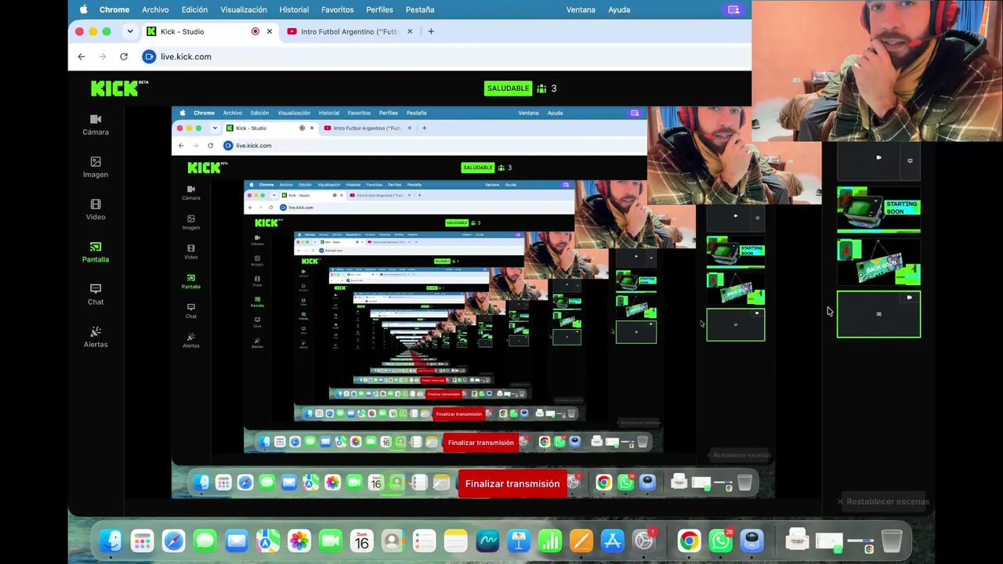1003x564 pixels.
Task: Open the Chat panel in Kick sidebar
Action: pyautogui.click(x=96, y=294)
